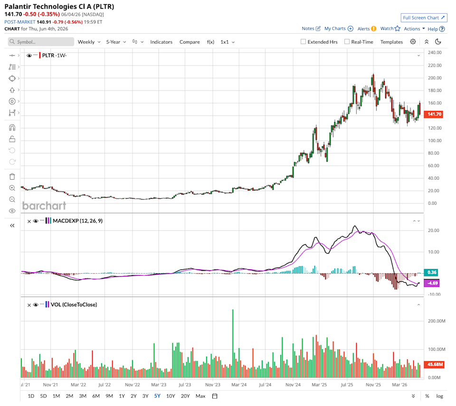
Task: Add to My Charts plus icon
Action: (x=351, y=28)
